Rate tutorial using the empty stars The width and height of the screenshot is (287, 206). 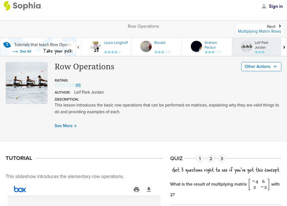[x=65, y=85]
